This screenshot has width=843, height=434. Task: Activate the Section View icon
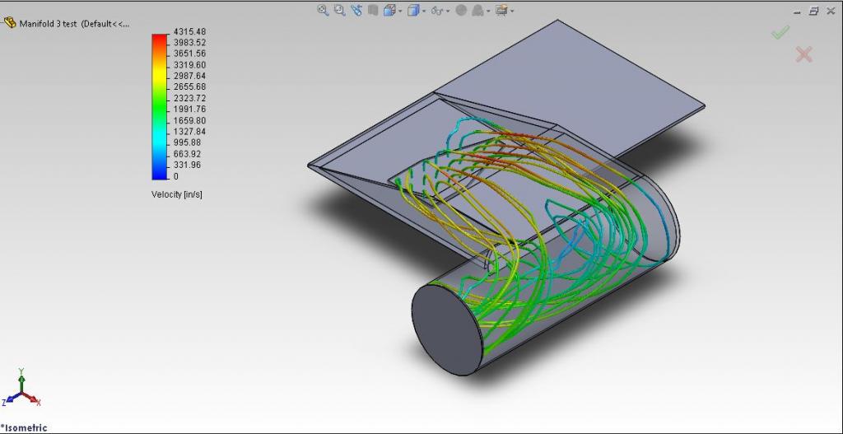373,10
